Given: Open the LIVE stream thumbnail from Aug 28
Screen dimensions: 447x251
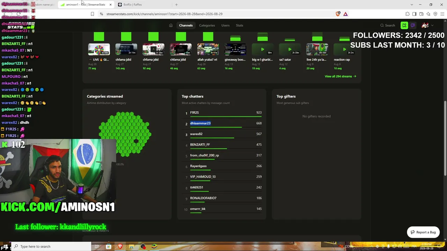Looking at the screenshot, I should pyautogui.click(x=99, y=49).
